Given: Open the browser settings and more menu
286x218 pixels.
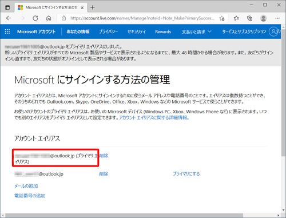Looking at the screenshot, I should pyautogui.click(x=277, y=18).
